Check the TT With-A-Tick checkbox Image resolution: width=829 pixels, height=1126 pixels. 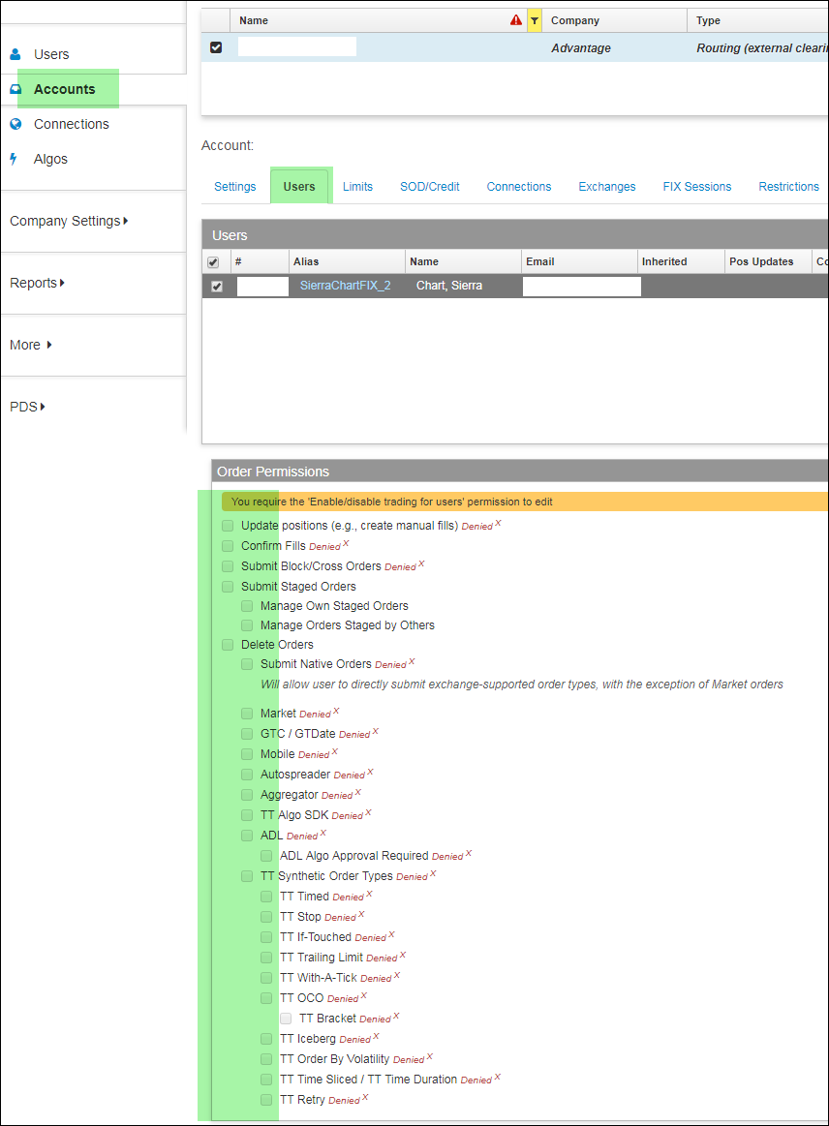pyautogui.click(x=266, y=978)
